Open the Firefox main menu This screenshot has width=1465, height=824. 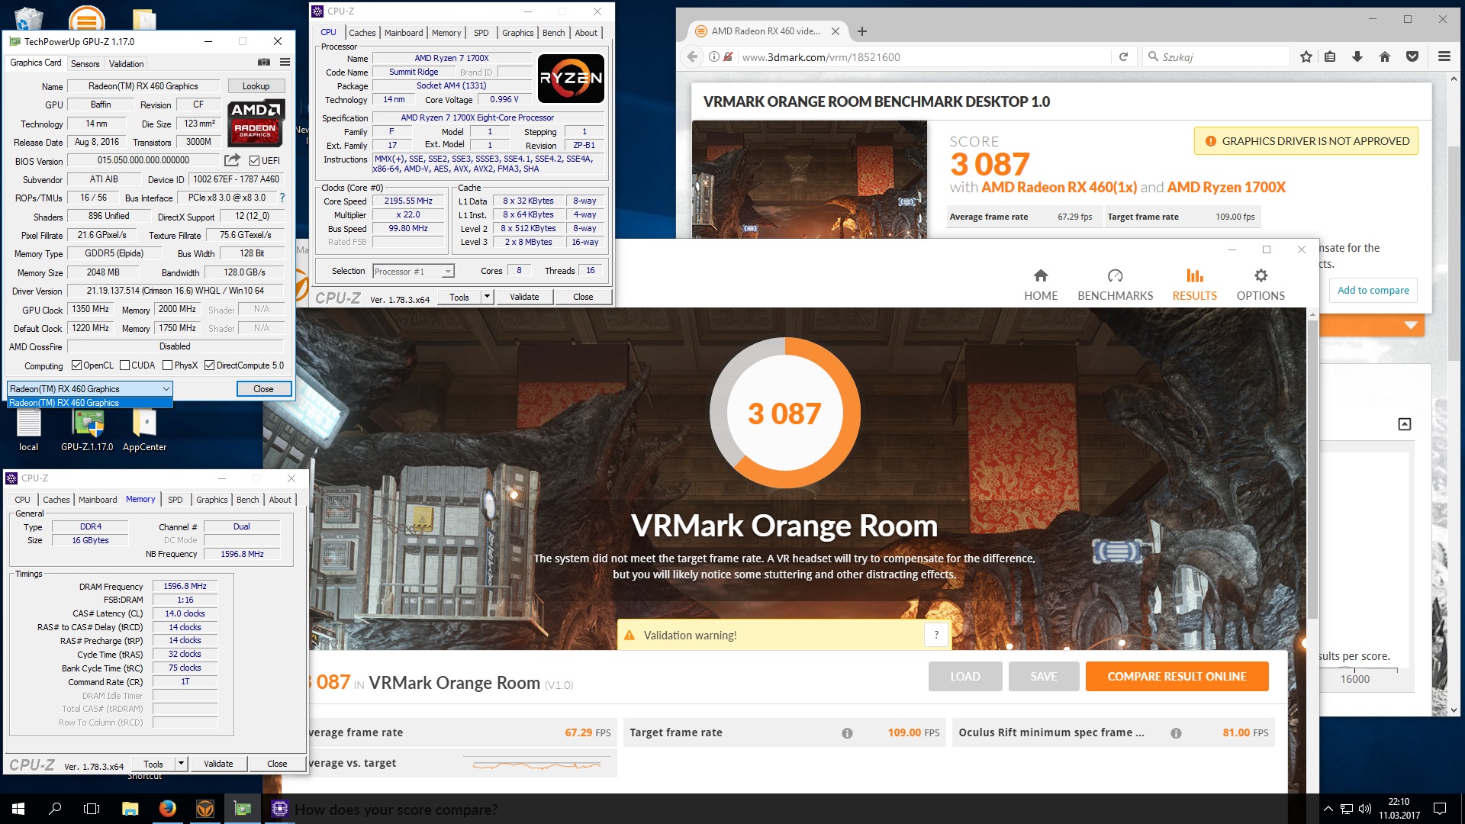1444,56
